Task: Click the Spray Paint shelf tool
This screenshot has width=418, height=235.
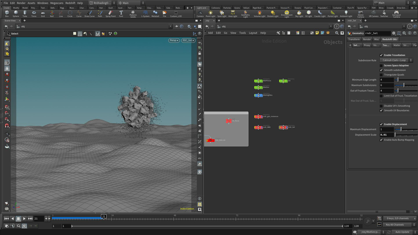Action: click(x=110, y=14)
